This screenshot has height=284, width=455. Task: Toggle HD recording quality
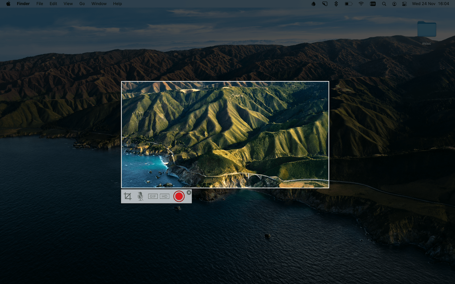[x=165, y=196]
